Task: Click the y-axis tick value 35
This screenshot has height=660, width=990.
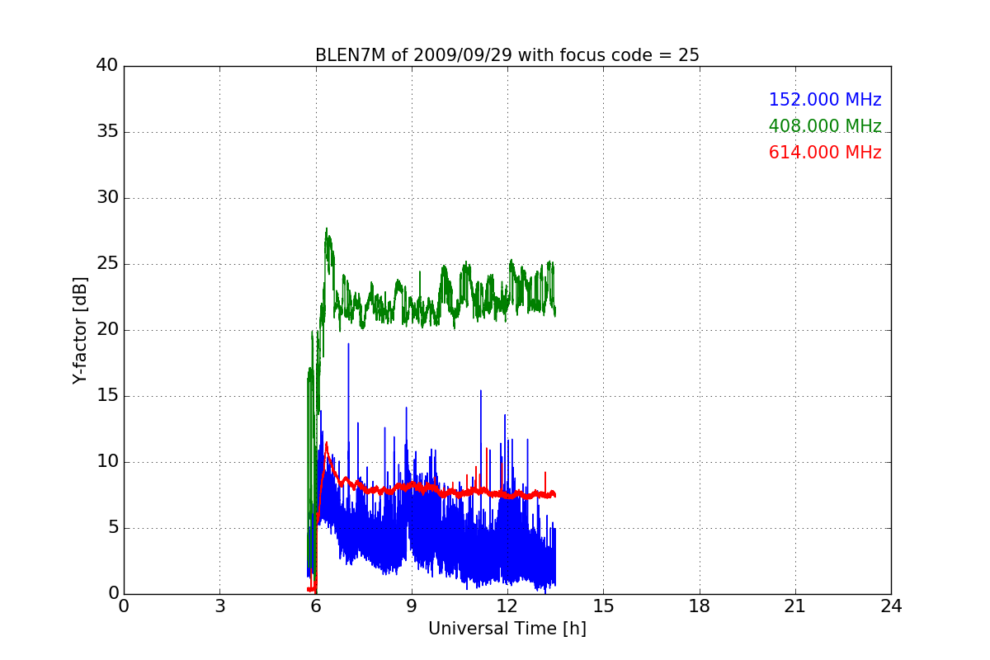Action: tap(107, 132)
